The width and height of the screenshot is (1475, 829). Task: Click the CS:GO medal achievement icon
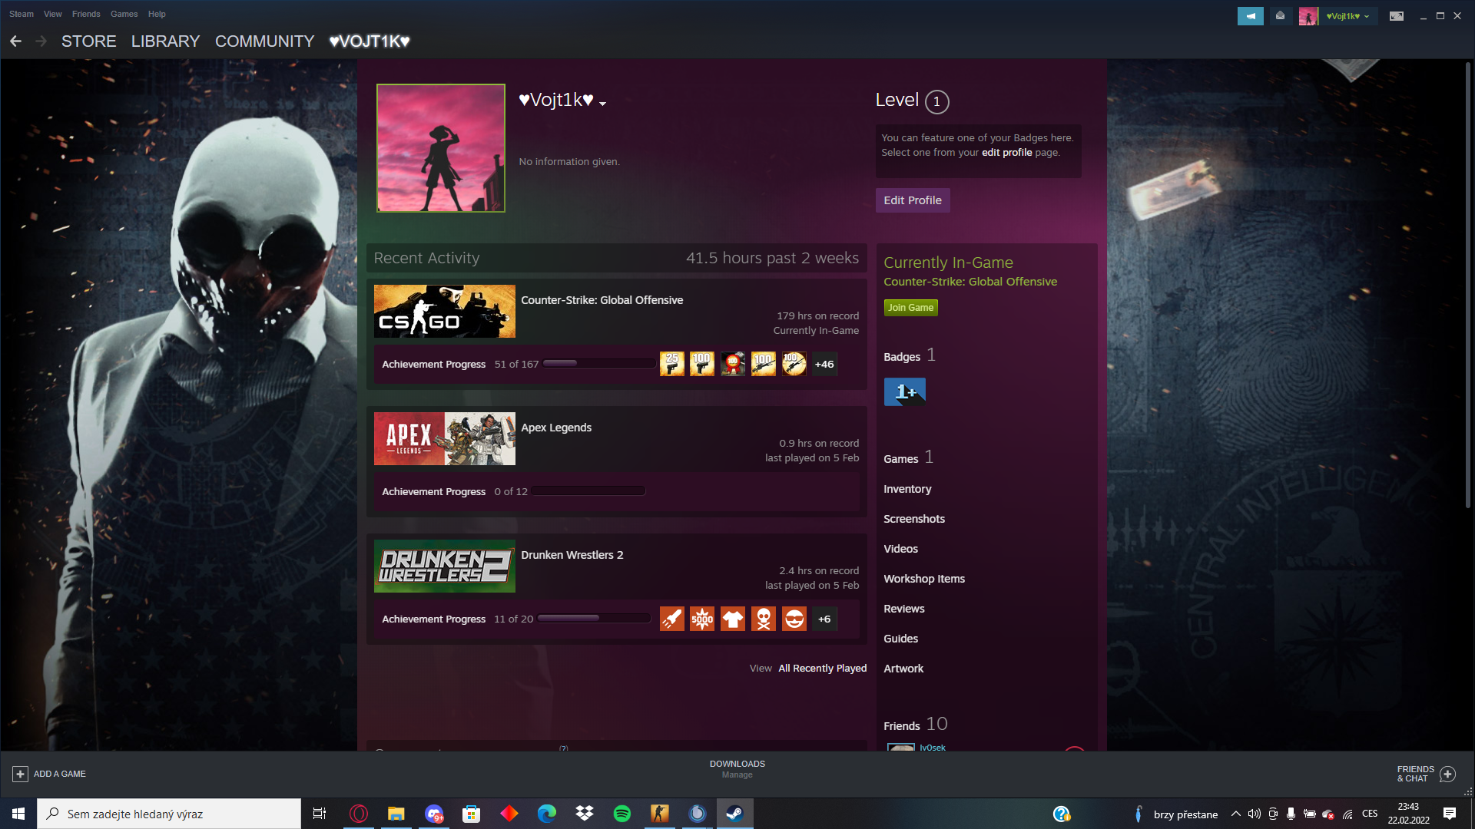coord(732,364)
